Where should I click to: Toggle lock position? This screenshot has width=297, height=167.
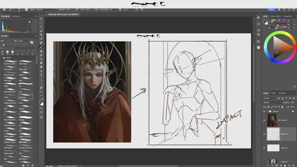[x=275, y=107]
